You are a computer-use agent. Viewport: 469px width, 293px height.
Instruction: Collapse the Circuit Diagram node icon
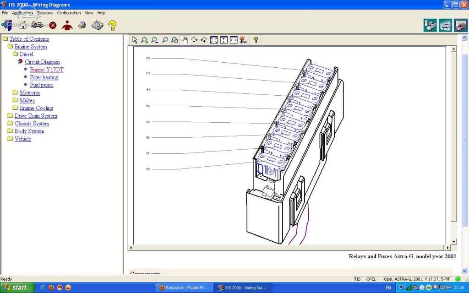click(x=20, y=62)
